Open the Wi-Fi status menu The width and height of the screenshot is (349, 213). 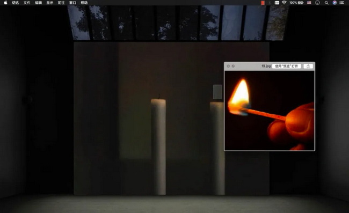284,3
